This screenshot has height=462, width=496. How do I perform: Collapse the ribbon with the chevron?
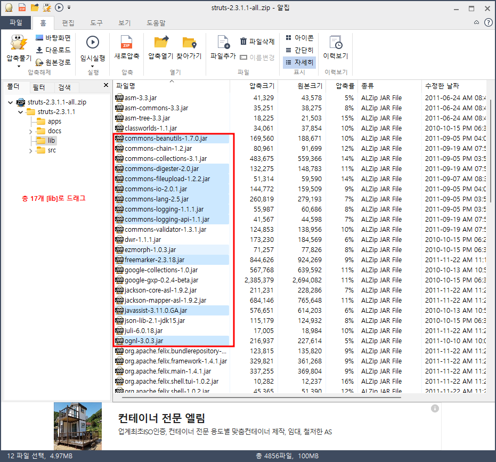pyautogui.click(x=476, y=22)
